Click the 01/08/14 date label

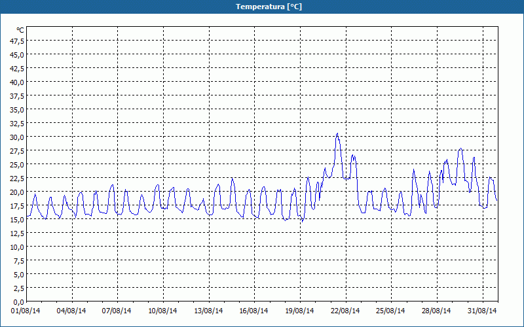(26, 311)
